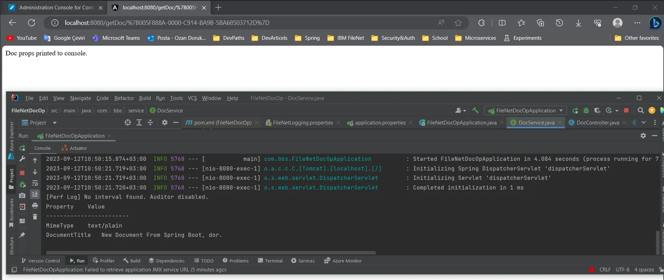Open the Azure Explorer icon in the left sidebar
The width and height of the screenshot is (664, 280).
[11, 156]
